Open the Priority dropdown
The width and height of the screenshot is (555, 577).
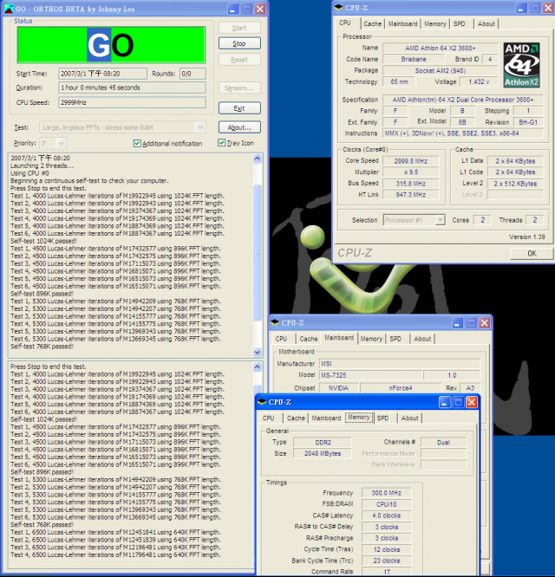tap(61, 143)
